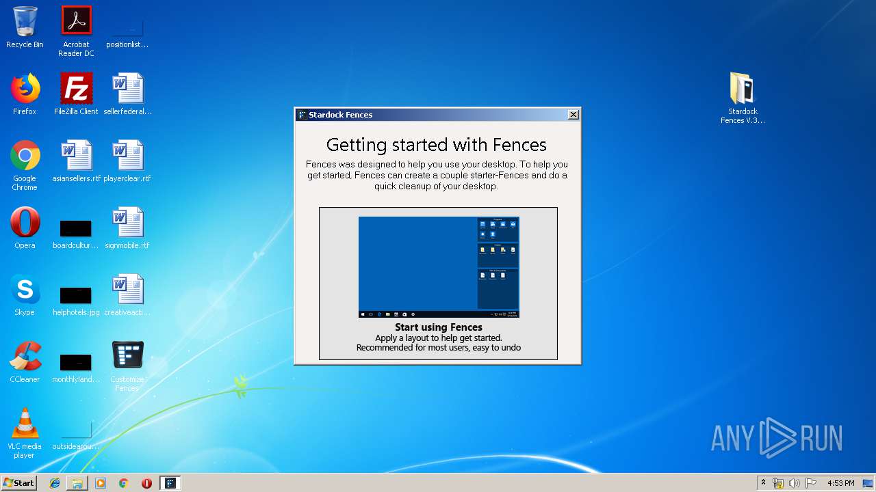This screenshot has width=876, height=492.
Task: Click the 'Getting started with Fences' heading
Action: 437,145
